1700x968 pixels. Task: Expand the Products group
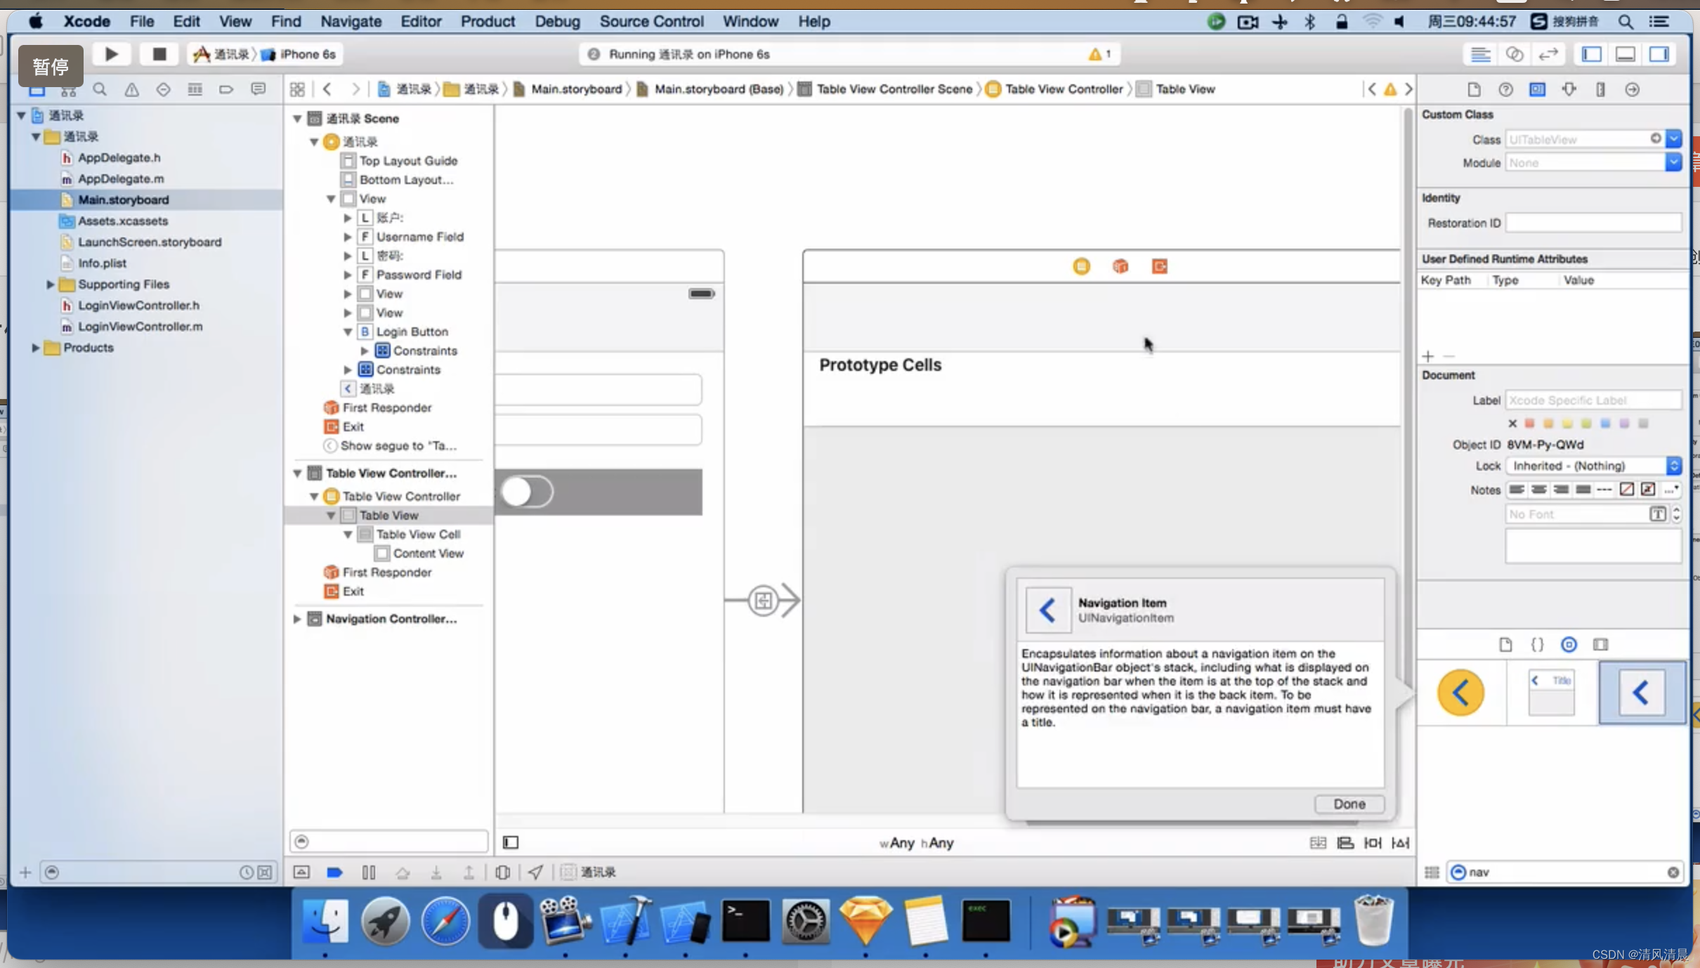35,348
